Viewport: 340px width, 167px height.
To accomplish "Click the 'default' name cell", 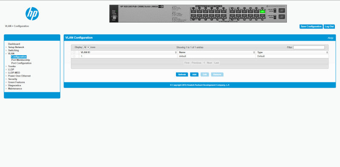I will tap(183, 56).
